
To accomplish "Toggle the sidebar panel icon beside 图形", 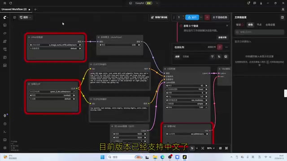I will tap(15, 17).
